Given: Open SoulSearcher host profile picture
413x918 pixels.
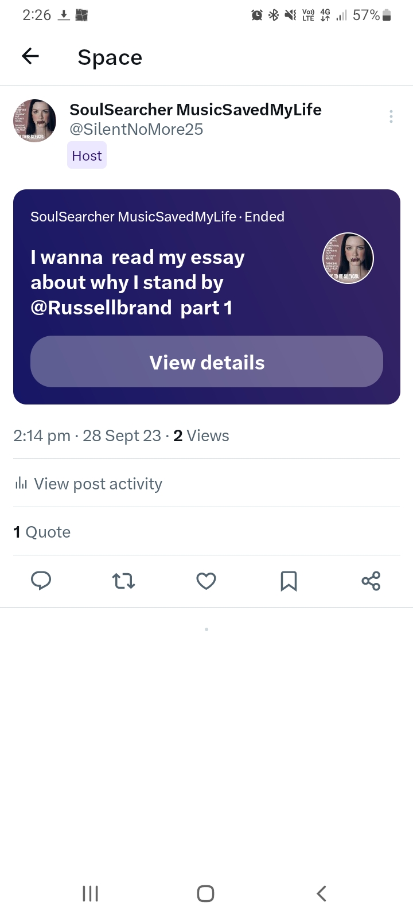Looking at the screenshot, I should (x=35, y=120).
